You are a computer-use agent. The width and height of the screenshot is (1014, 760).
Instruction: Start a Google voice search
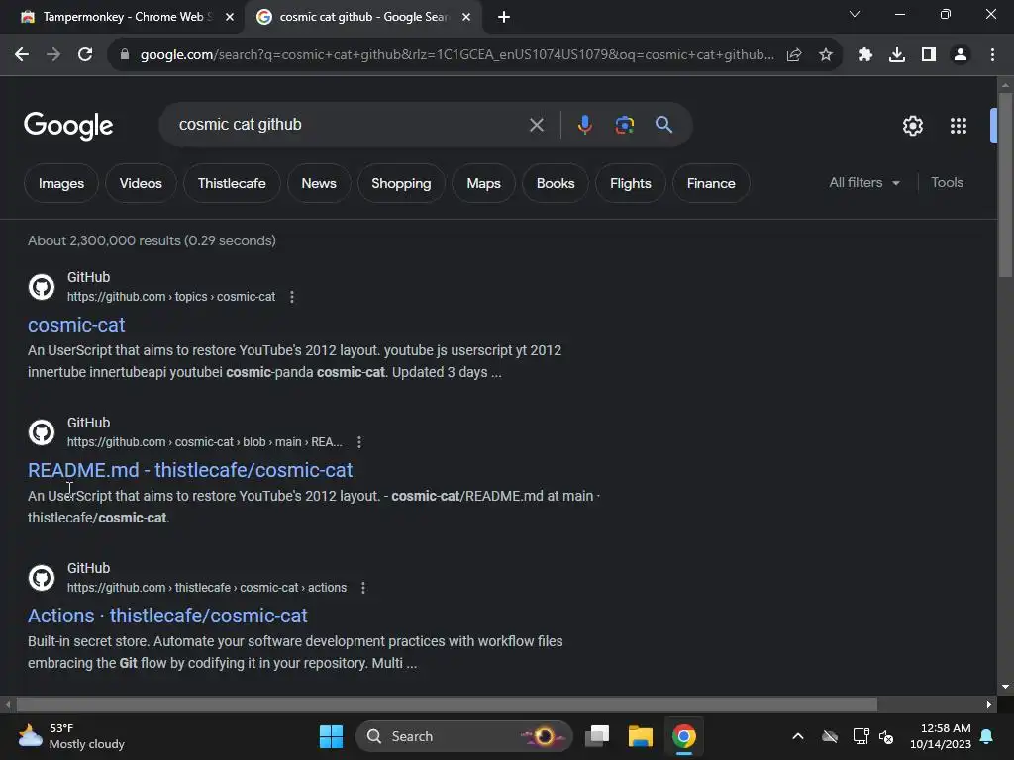click(x=584, y=125)
